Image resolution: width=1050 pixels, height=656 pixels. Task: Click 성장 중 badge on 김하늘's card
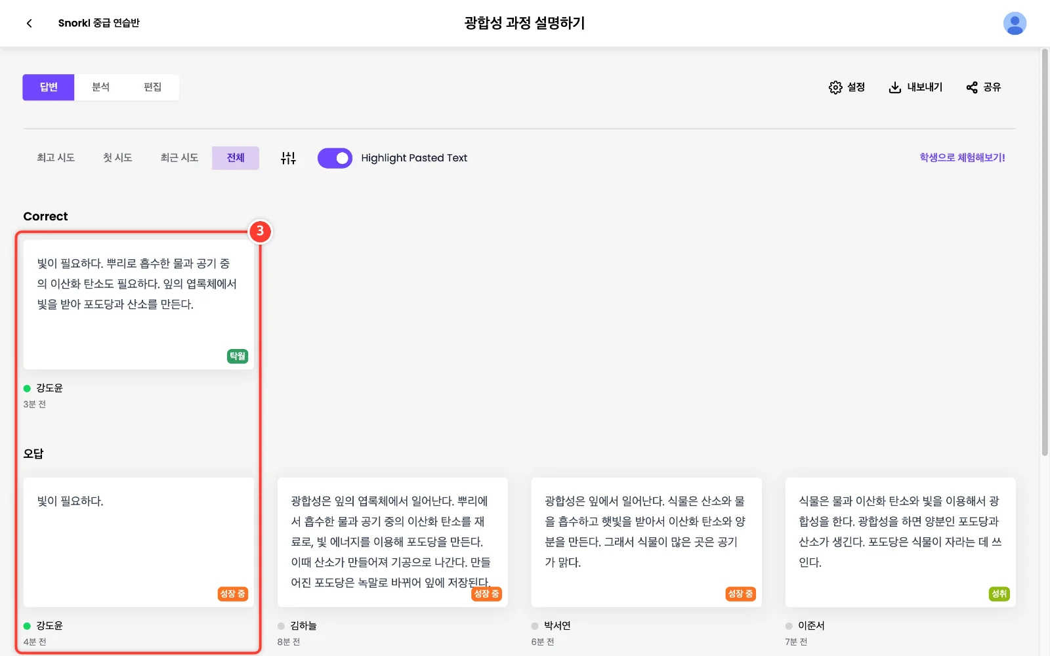(x=486, y=594)
